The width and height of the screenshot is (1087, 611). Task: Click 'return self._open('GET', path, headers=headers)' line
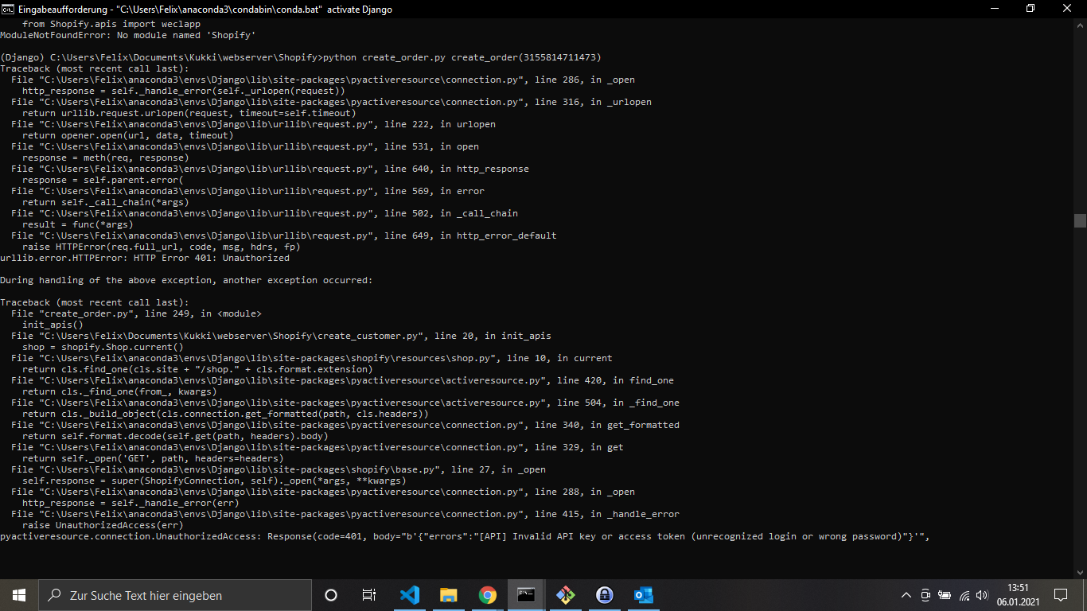point(153,458)
